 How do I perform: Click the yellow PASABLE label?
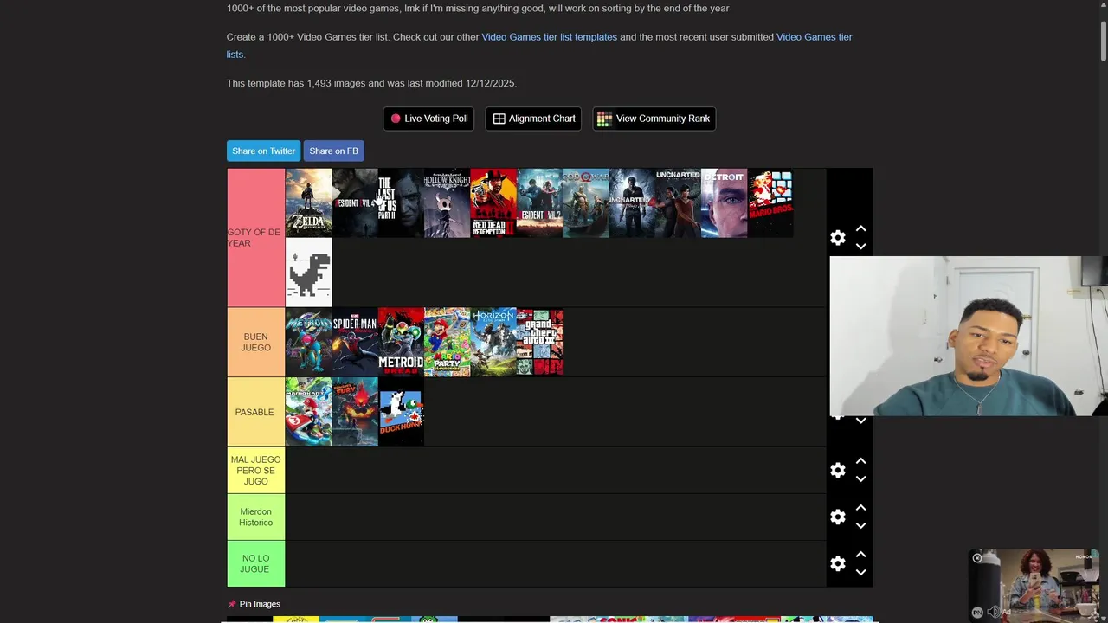255,412
